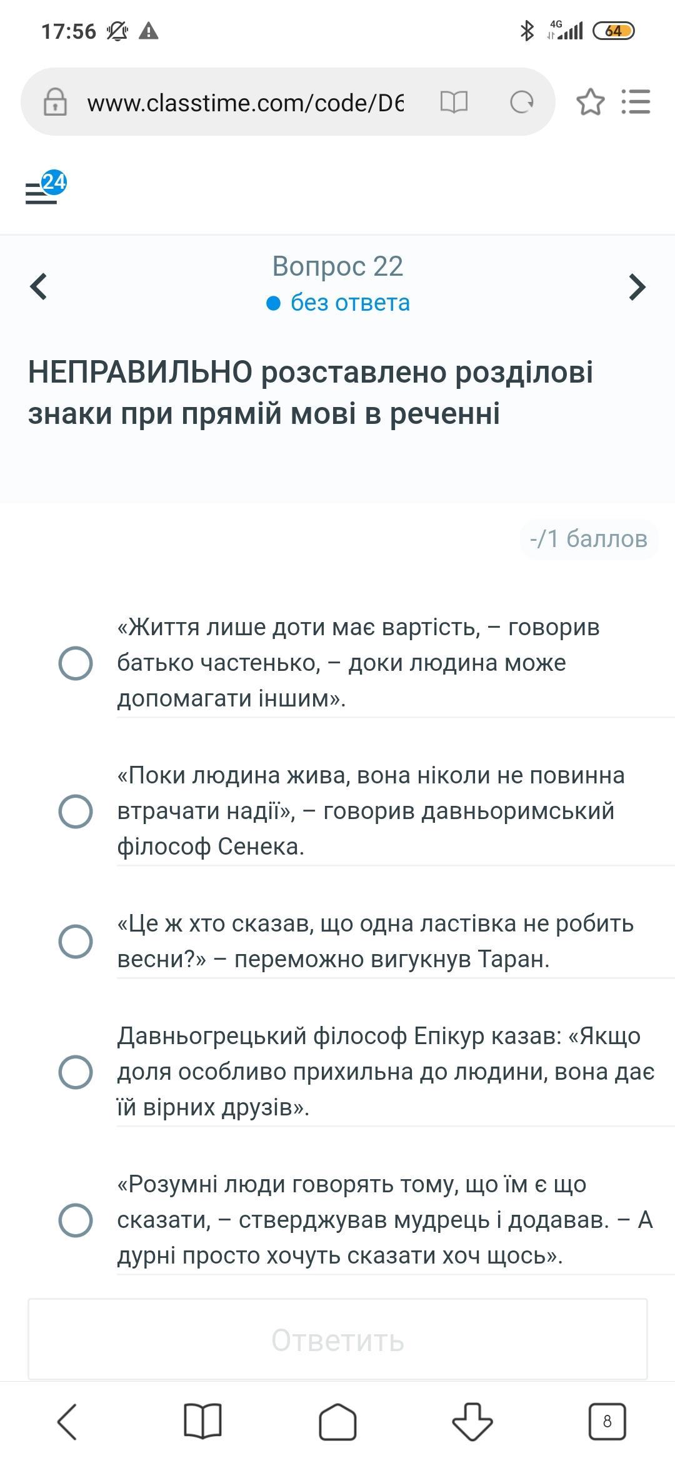The height and width of the screenshot is (1463, 675).
Task: Go to previous question with left chevron
Action: click(x=39, y=287)
